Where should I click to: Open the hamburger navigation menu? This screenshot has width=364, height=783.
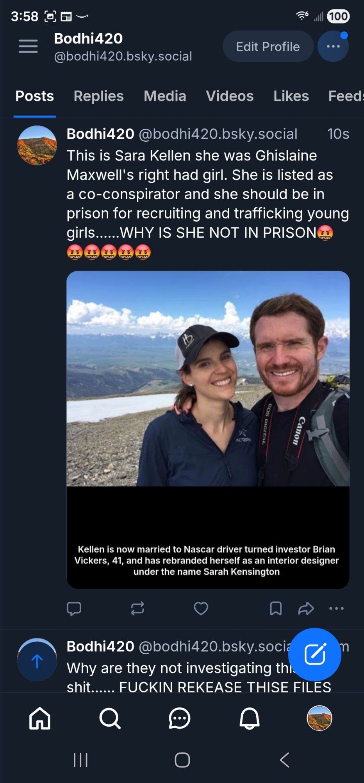pyautogui.click(x=28, y=46)
